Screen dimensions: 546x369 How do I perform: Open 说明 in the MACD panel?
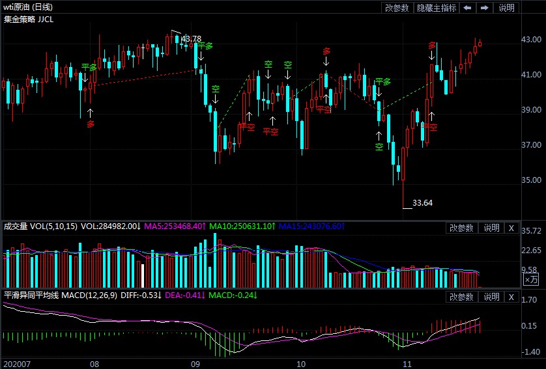tap(491, 297)
